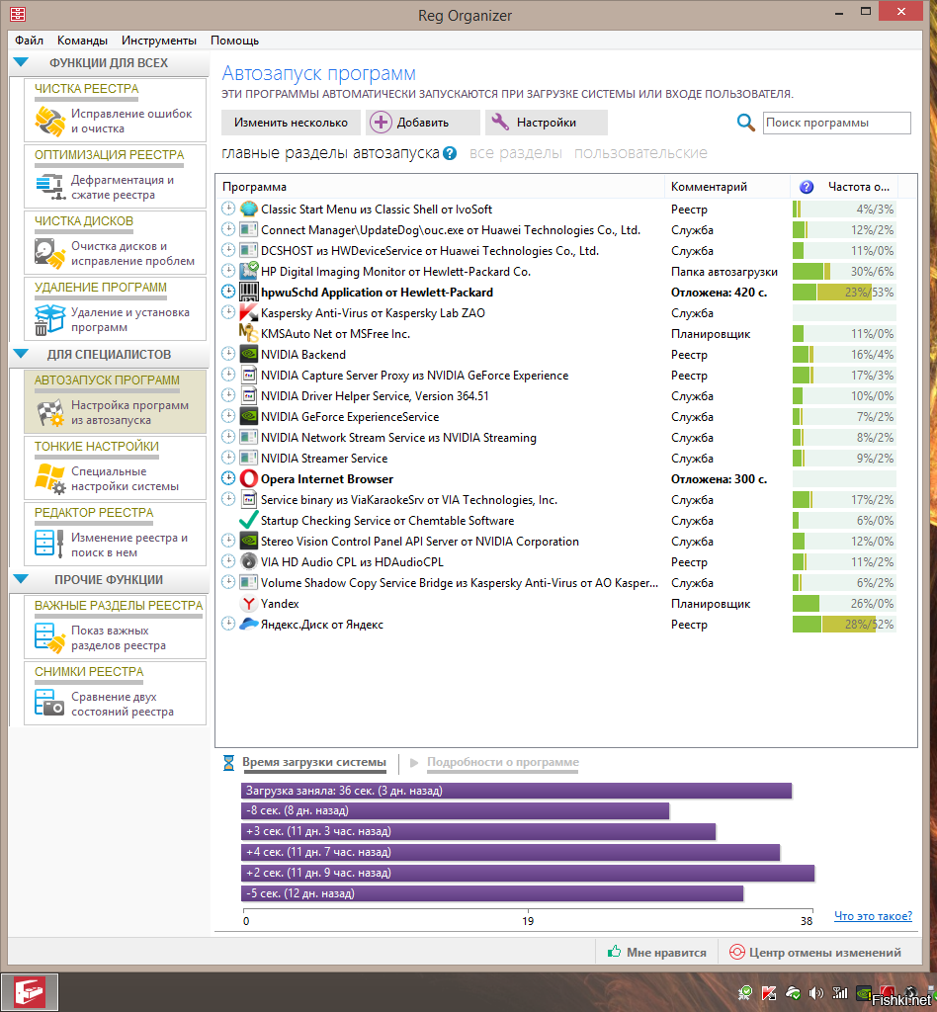Screen dimensions: 937x1012
Task: Click the HP Digital Imaging Monitor icon
Action: [248, 271]
